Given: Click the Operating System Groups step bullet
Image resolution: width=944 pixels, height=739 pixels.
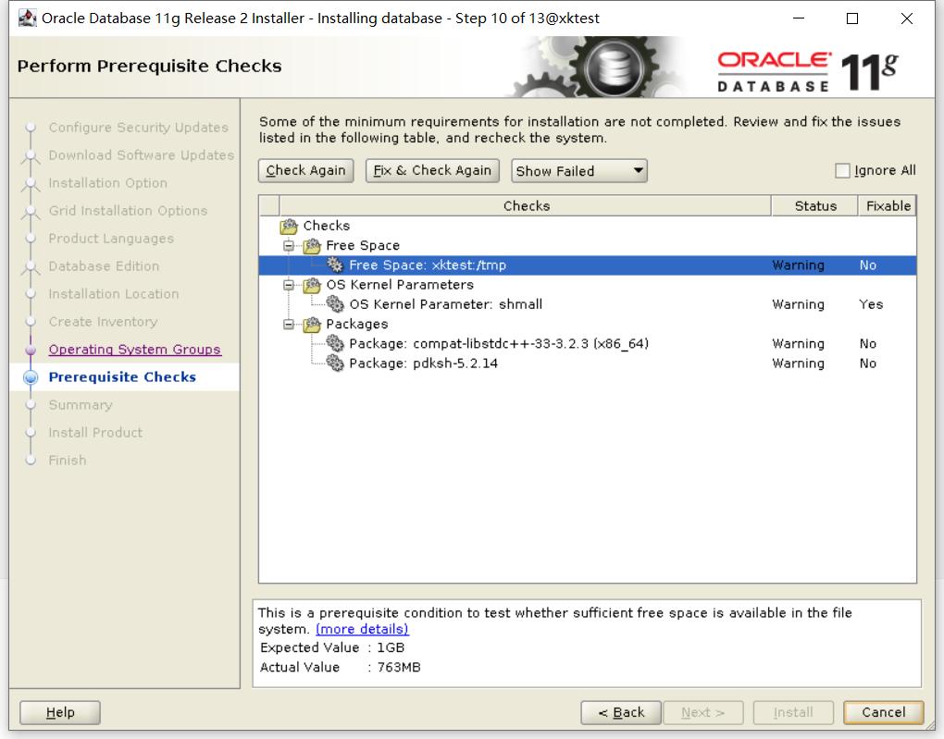Looking at the screenshot, I should point(31,350).
